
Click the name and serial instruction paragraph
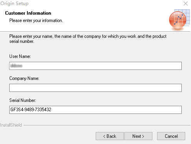[x=88, y=39]
